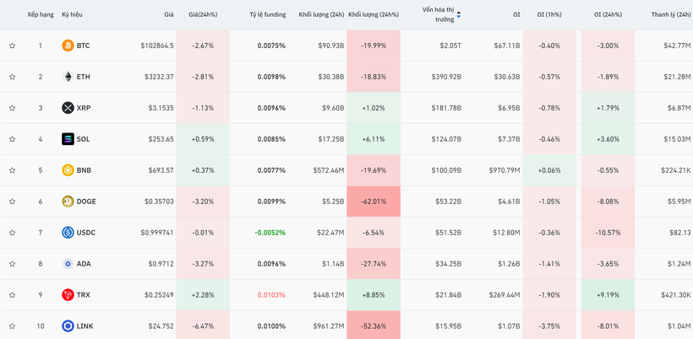The width and height of the screenshot is (693, 339).
Task: Toggle favorite star for BTC row
Action: (13, 46)
